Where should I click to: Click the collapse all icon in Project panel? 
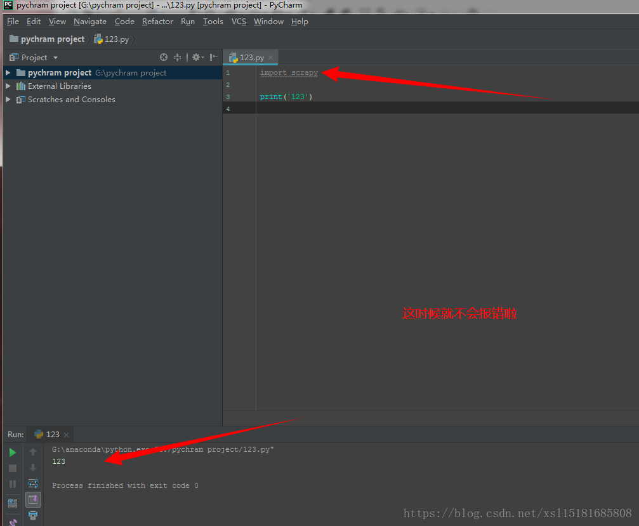(177, 58)
